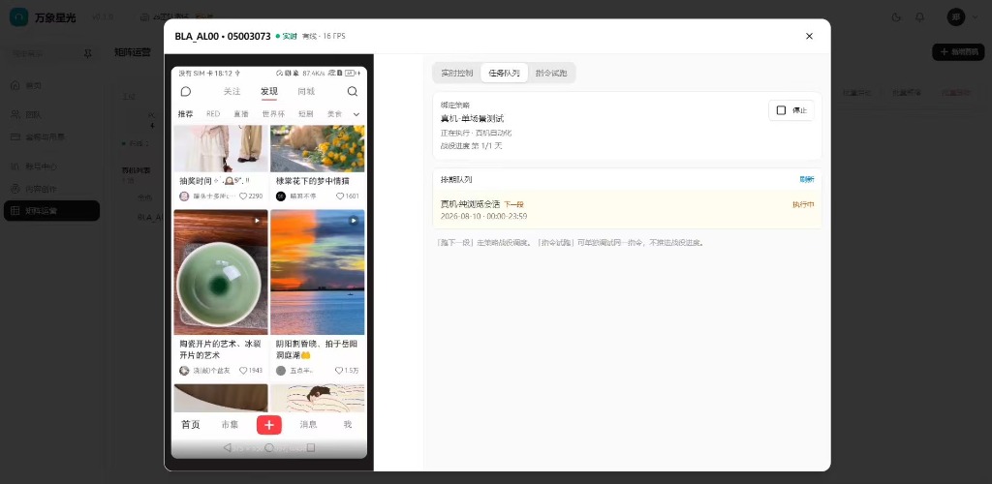This screenshot has height=484, width=992.
Task: Select the 任务队列 tab
Action: (504, 74)
